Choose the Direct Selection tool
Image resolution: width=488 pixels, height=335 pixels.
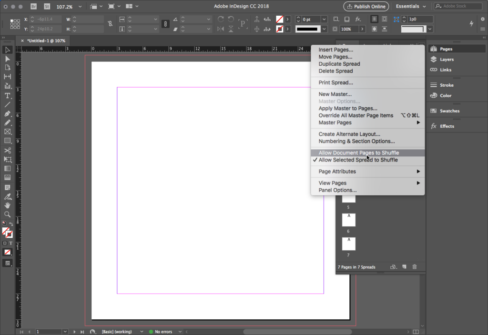pyautogui.click(x=8, y=59)
